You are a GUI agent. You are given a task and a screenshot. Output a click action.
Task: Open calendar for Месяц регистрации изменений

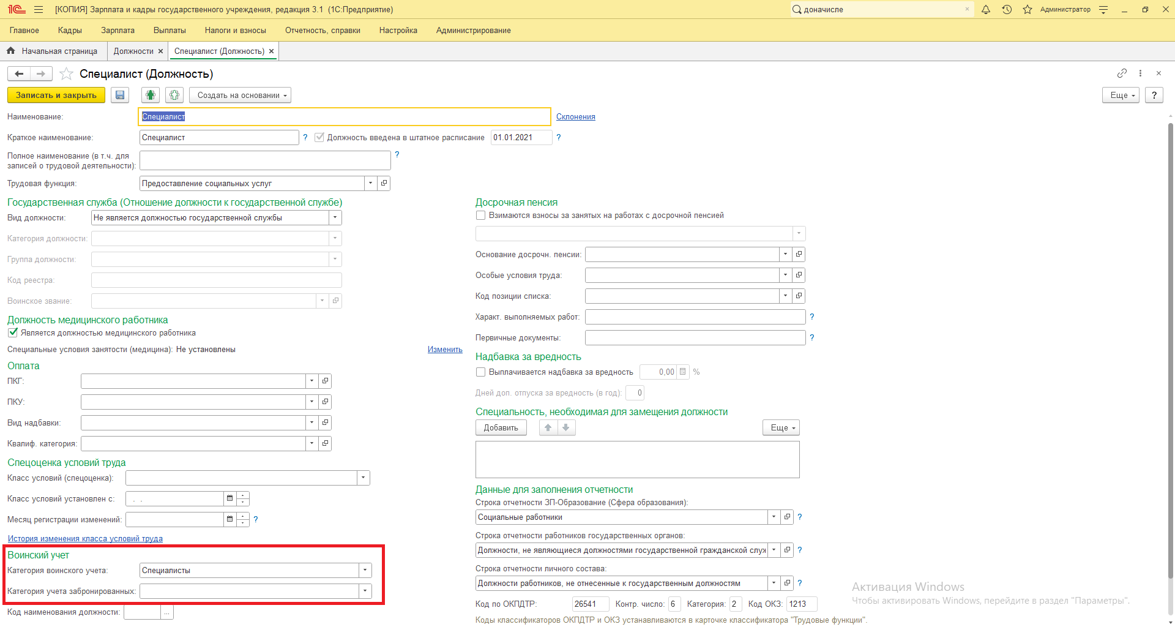click(230, 519)
